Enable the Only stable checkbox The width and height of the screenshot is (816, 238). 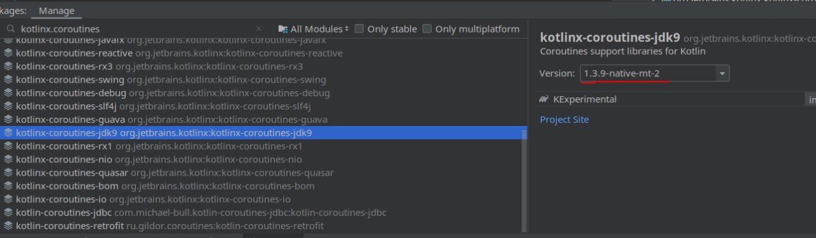[360, 29]
